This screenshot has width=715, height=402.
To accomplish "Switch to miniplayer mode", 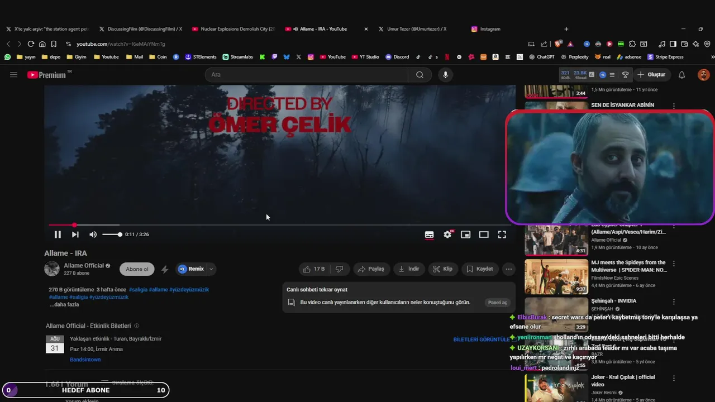I will coord(465,234).
